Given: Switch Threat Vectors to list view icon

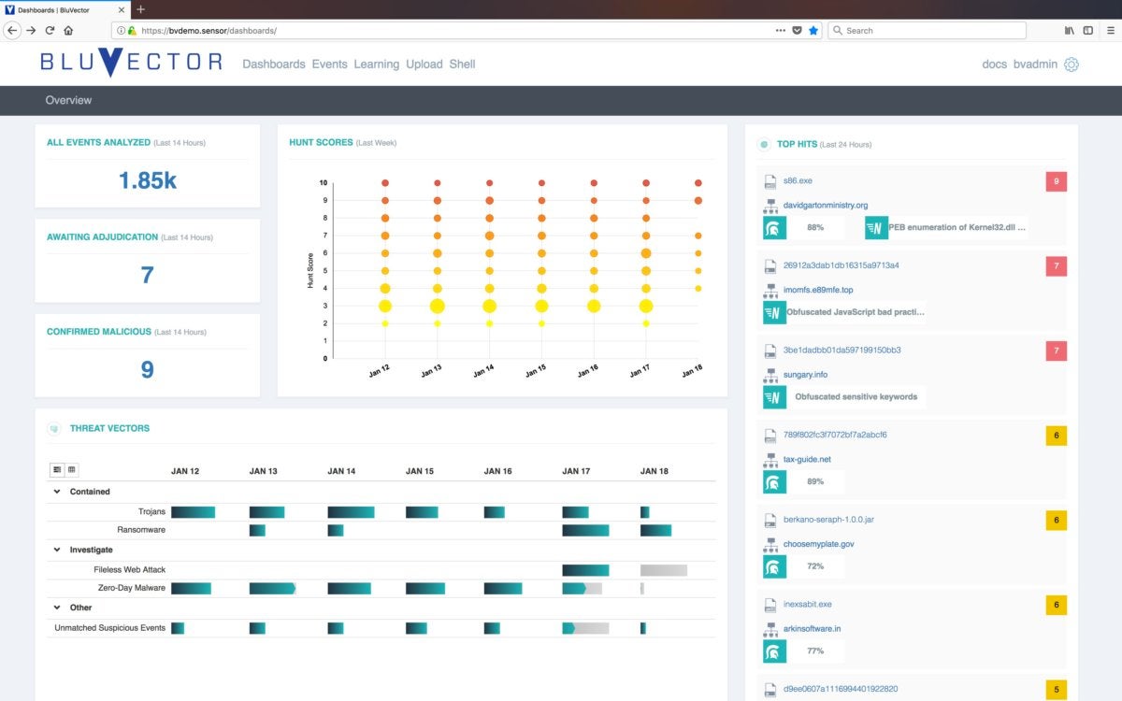Looking at the screenshot, I should tap(57, 469).
